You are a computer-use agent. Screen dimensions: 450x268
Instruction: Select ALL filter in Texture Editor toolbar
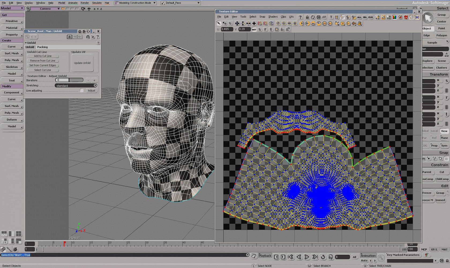359,17
